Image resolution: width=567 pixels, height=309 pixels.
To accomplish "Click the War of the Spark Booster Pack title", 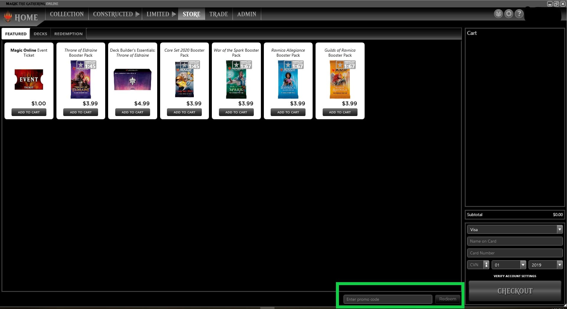I will [236, 53].
